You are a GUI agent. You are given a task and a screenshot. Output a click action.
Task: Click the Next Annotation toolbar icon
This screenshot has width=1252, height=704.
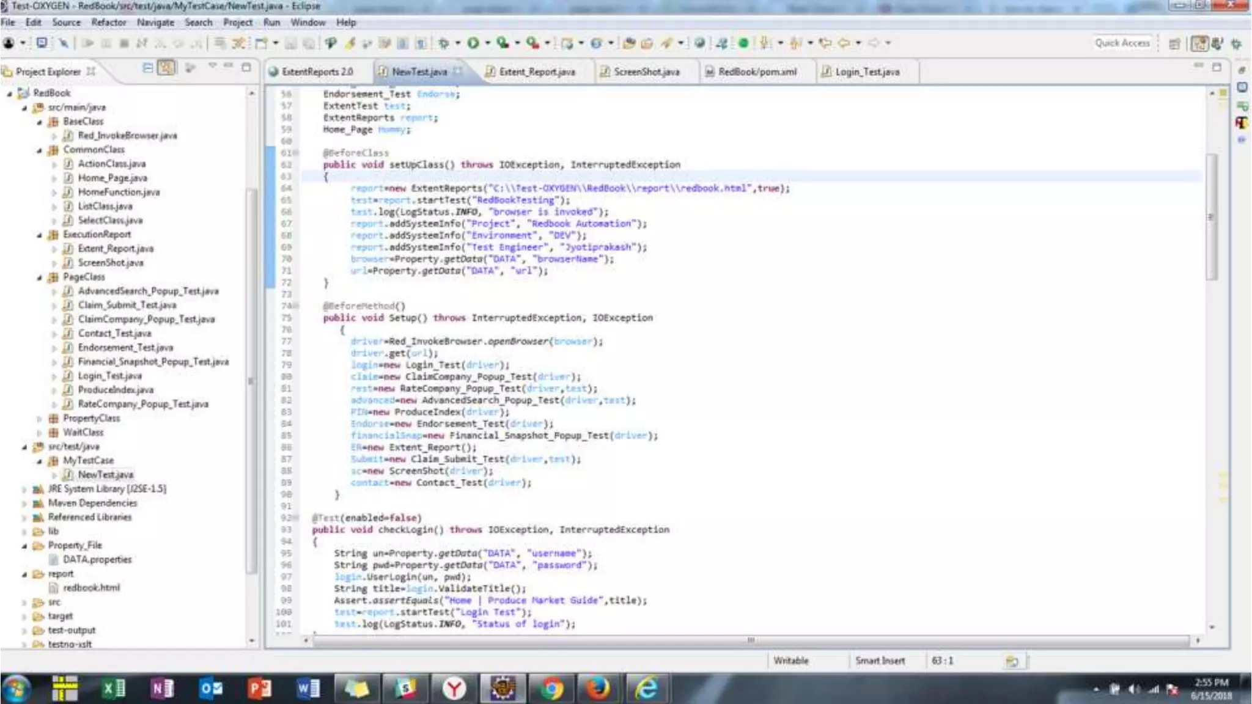[x=765, y=43]
